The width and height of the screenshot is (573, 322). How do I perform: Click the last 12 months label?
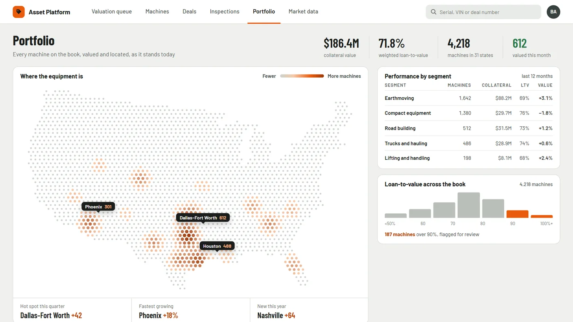tap(537, 76)
